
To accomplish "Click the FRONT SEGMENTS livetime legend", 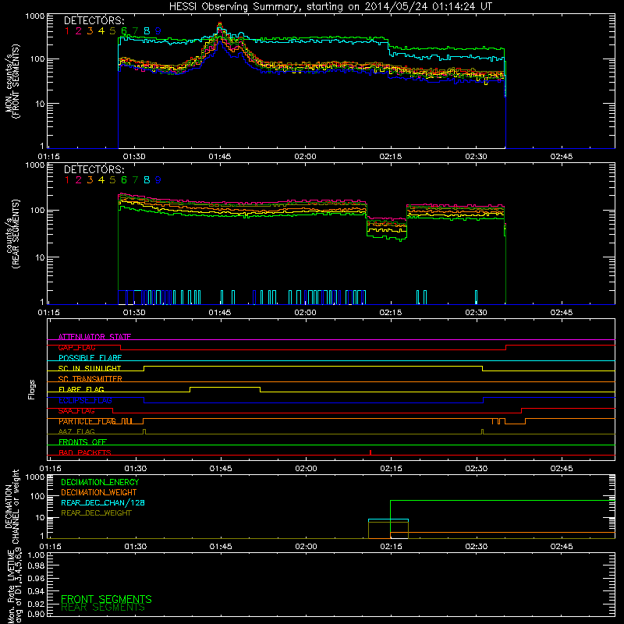I will [x=106, y=599].
